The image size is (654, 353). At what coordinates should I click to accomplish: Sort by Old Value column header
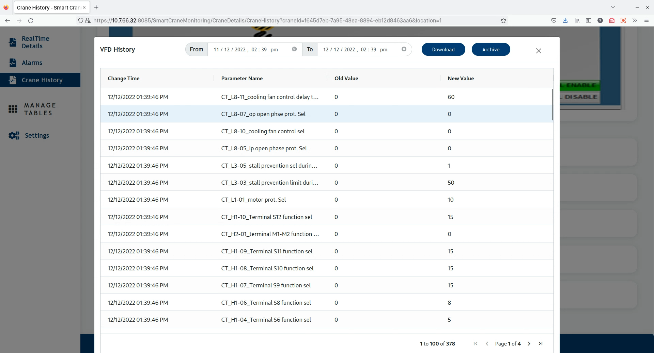pos(346,78)
